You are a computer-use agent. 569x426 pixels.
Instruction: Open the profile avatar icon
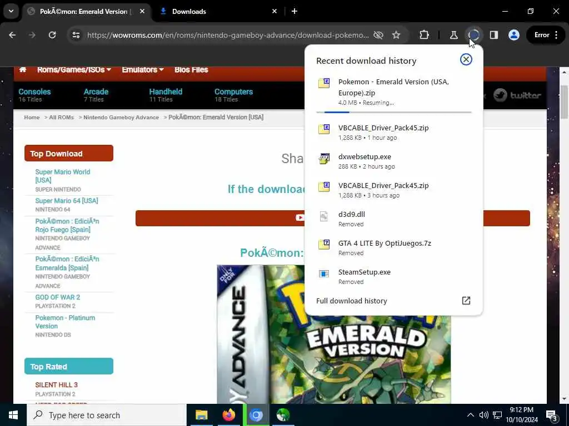[x=514, y=35]
